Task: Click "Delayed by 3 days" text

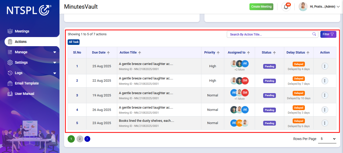Action: coord(299,113)
